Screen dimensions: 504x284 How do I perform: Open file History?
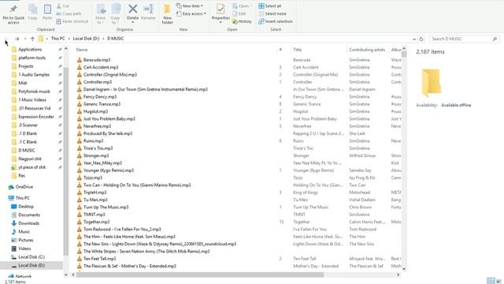tap(242, 21)
